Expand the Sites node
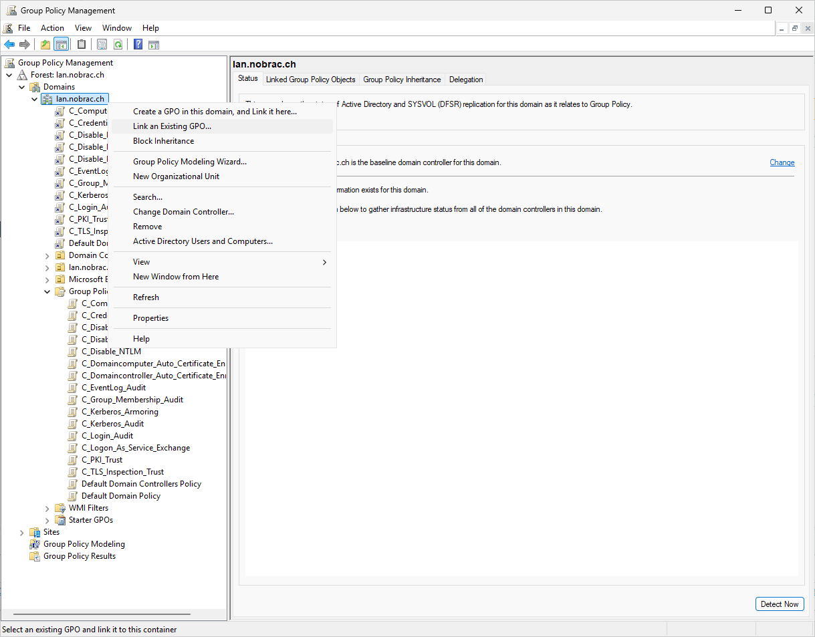Viewport: 815px width, 637px height. [22, 532]
